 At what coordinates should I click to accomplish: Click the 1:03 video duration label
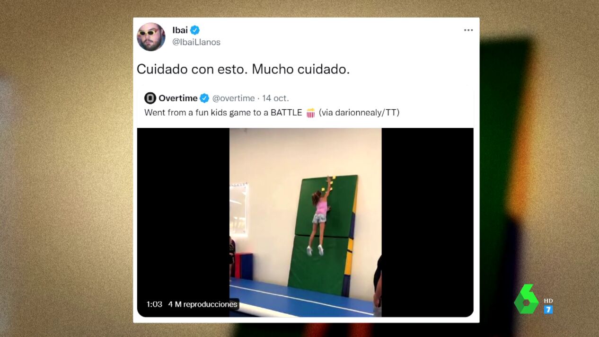coord(154,304)
